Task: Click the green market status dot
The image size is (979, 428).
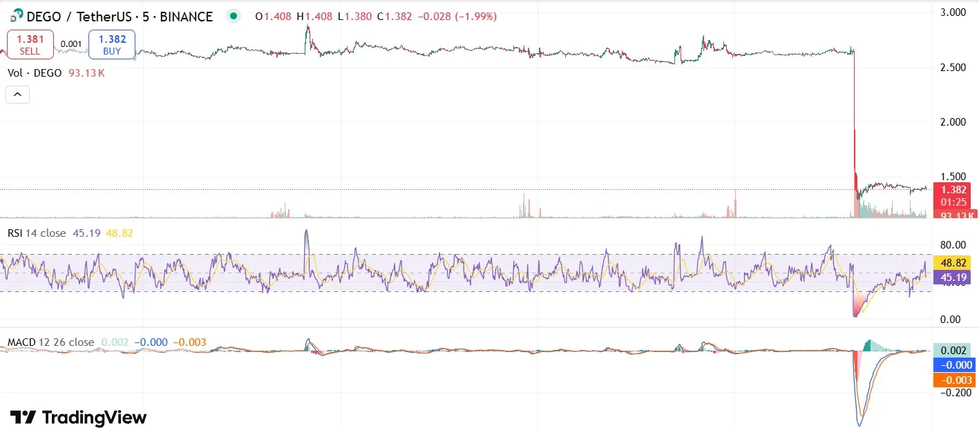Action: tap(233, 15)
